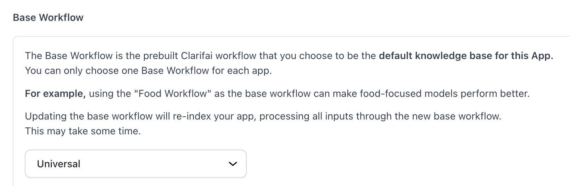Click the "Base Workflow" section heading
Screen dimensions: 570x186
48,18
